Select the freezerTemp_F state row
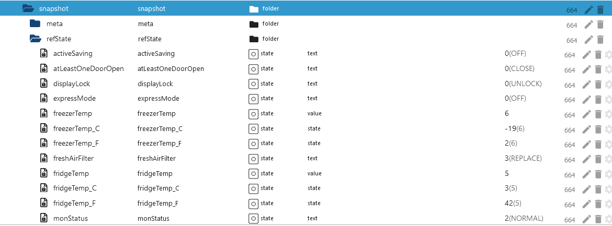 pos(306,144)
